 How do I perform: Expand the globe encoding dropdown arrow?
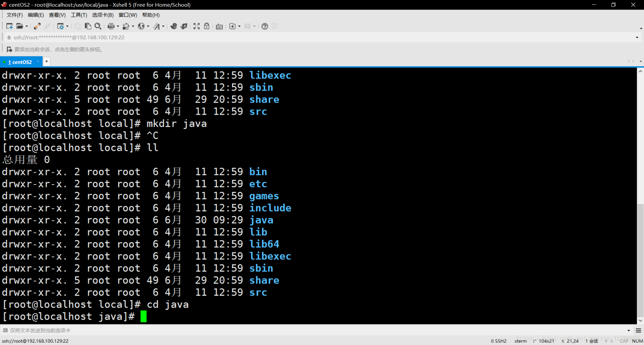coord(148,26)
